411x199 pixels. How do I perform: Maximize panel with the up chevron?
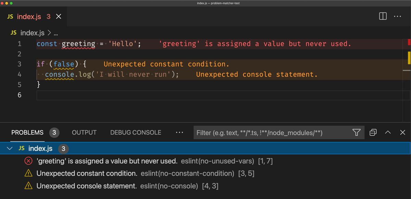click(388, 132)
